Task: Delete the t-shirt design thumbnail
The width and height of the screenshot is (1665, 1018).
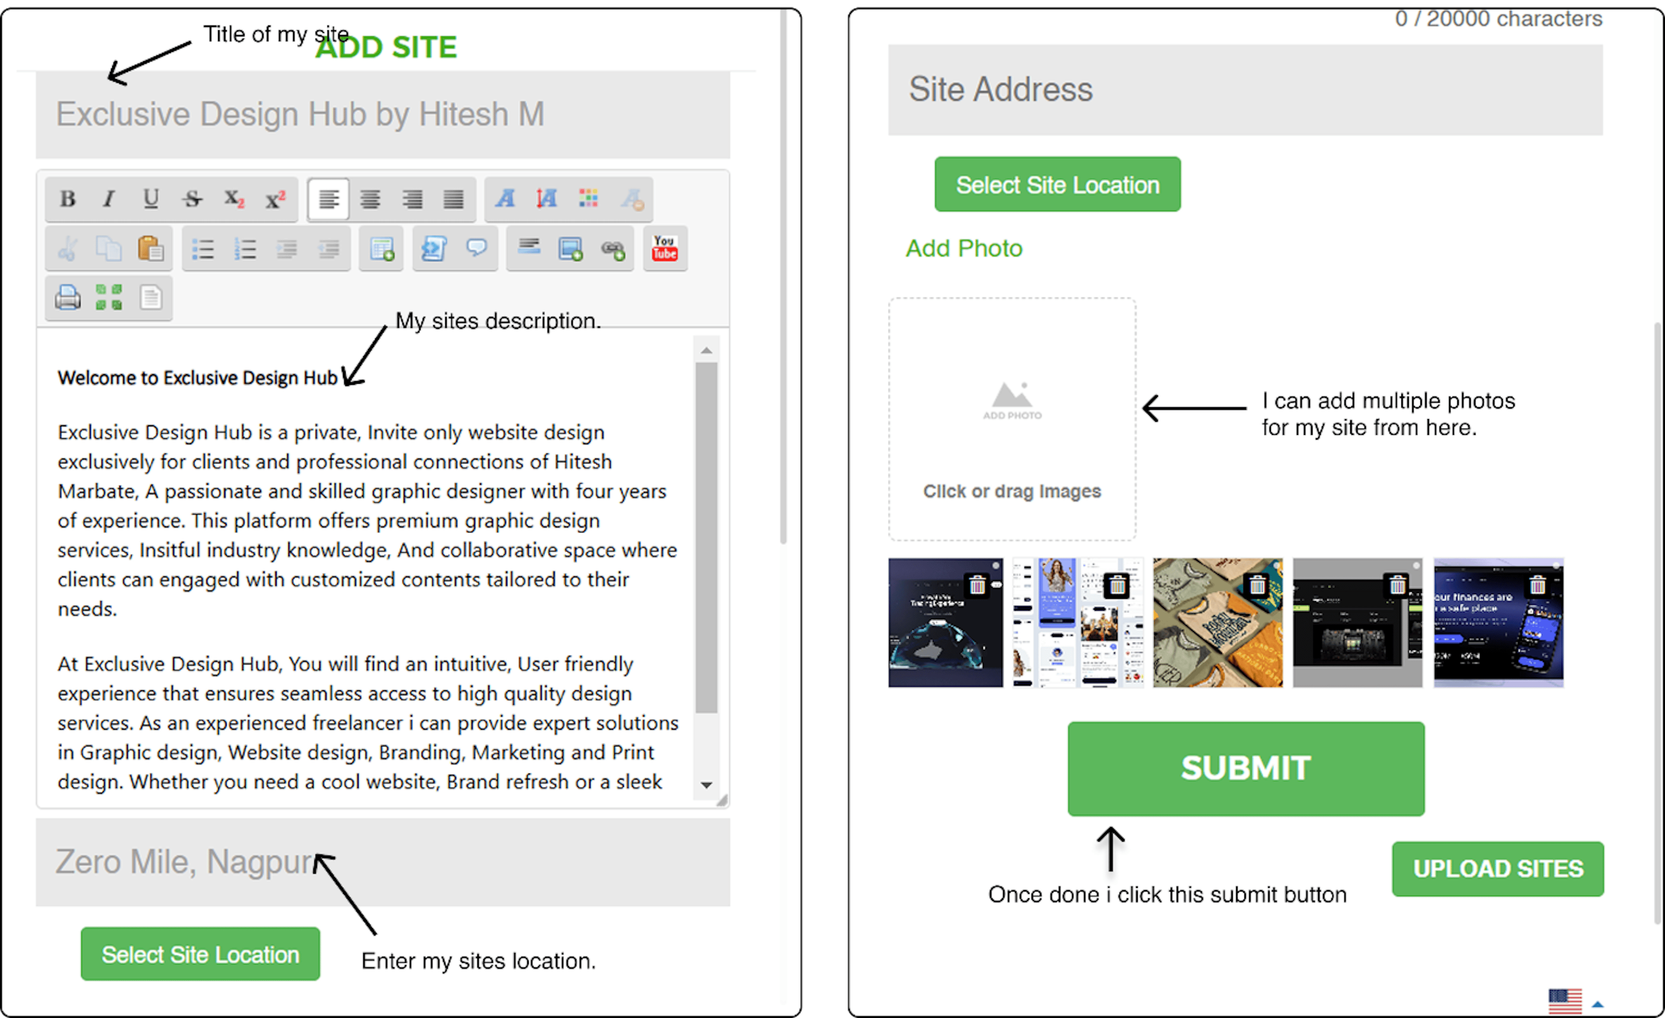Action: (1257, 585)
